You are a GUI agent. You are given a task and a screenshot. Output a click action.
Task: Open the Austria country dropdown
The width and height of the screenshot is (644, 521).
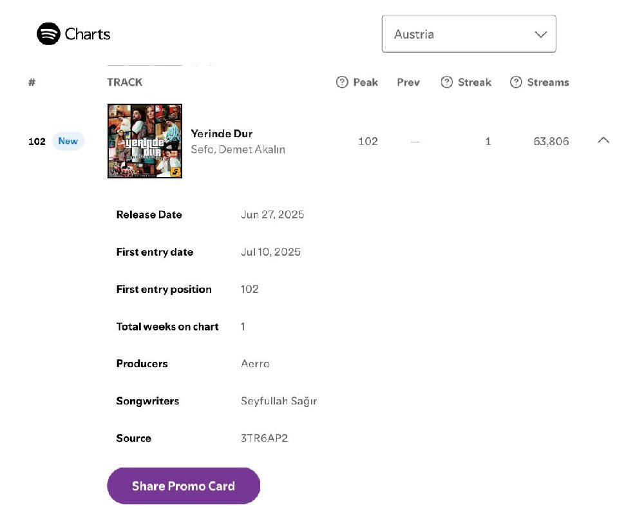(x=468, y=34)
